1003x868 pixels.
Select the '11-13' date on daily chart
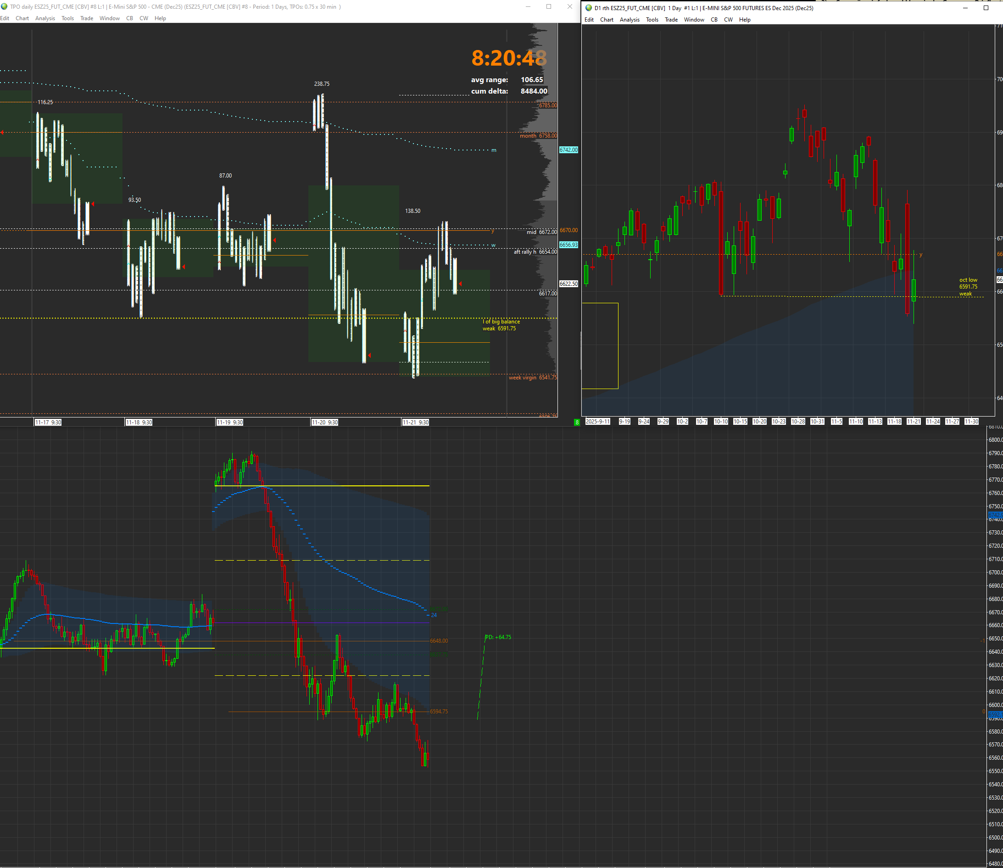[875, 422]
